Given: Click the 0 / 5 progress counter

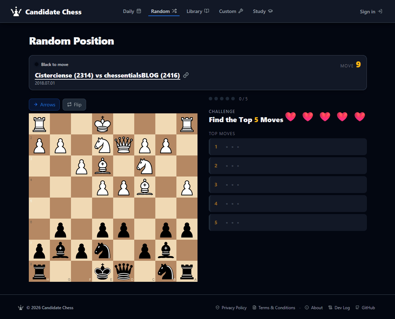Looking at the screenshot, I should 243,99.
